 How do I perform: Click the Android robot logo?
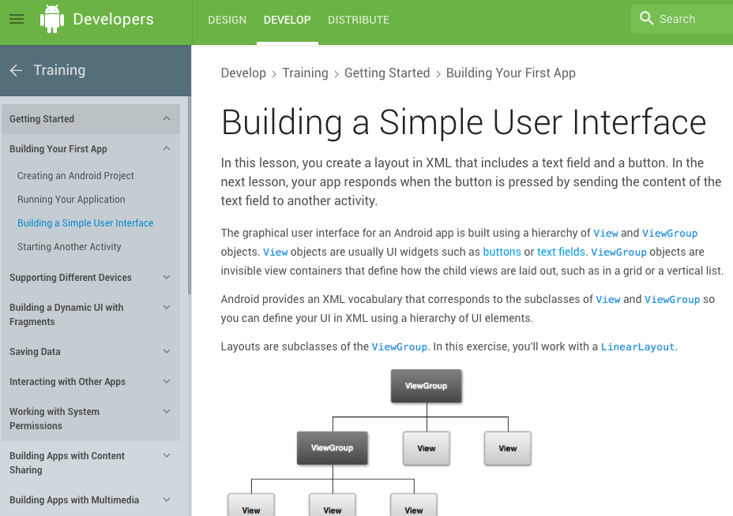pos(52,19)
